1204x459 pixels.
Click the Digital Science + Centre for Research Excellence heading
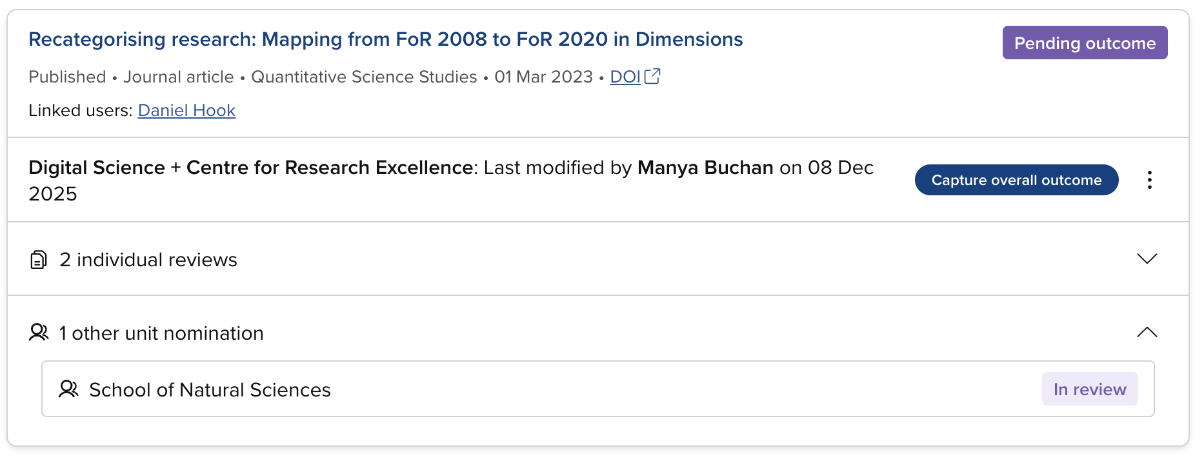[x=251, y=168]
